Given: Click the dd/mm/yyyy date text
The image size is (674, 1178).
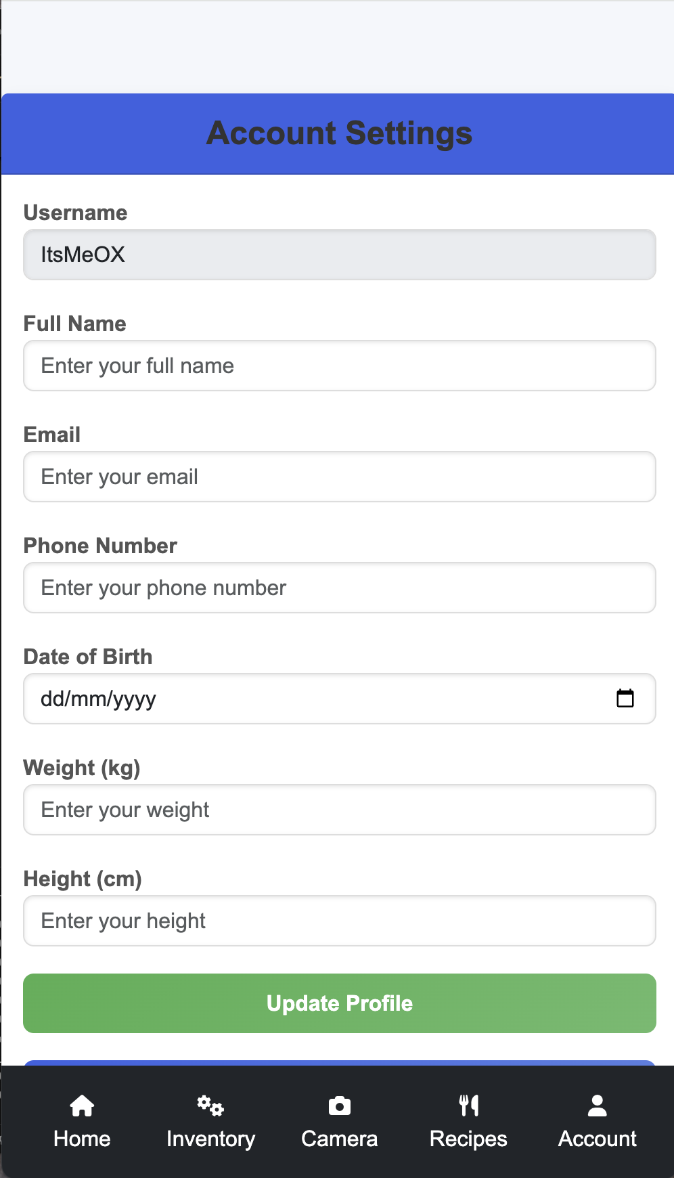Looking at the screenshot, I should 99,699.
